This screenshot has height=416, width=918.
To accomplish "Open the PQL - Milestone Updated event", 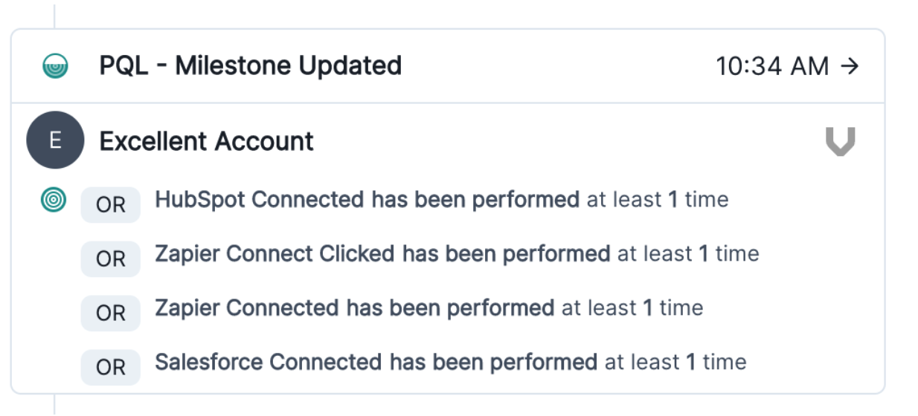I will [251, 66].
